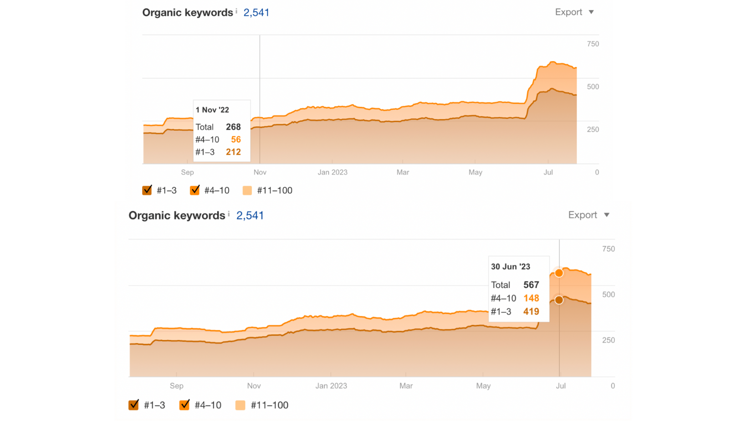Image resolution: width=747 pixels, height=421 pixels.
Task: Open Export dropdown on upper chart
Action: tap(574, 12)
